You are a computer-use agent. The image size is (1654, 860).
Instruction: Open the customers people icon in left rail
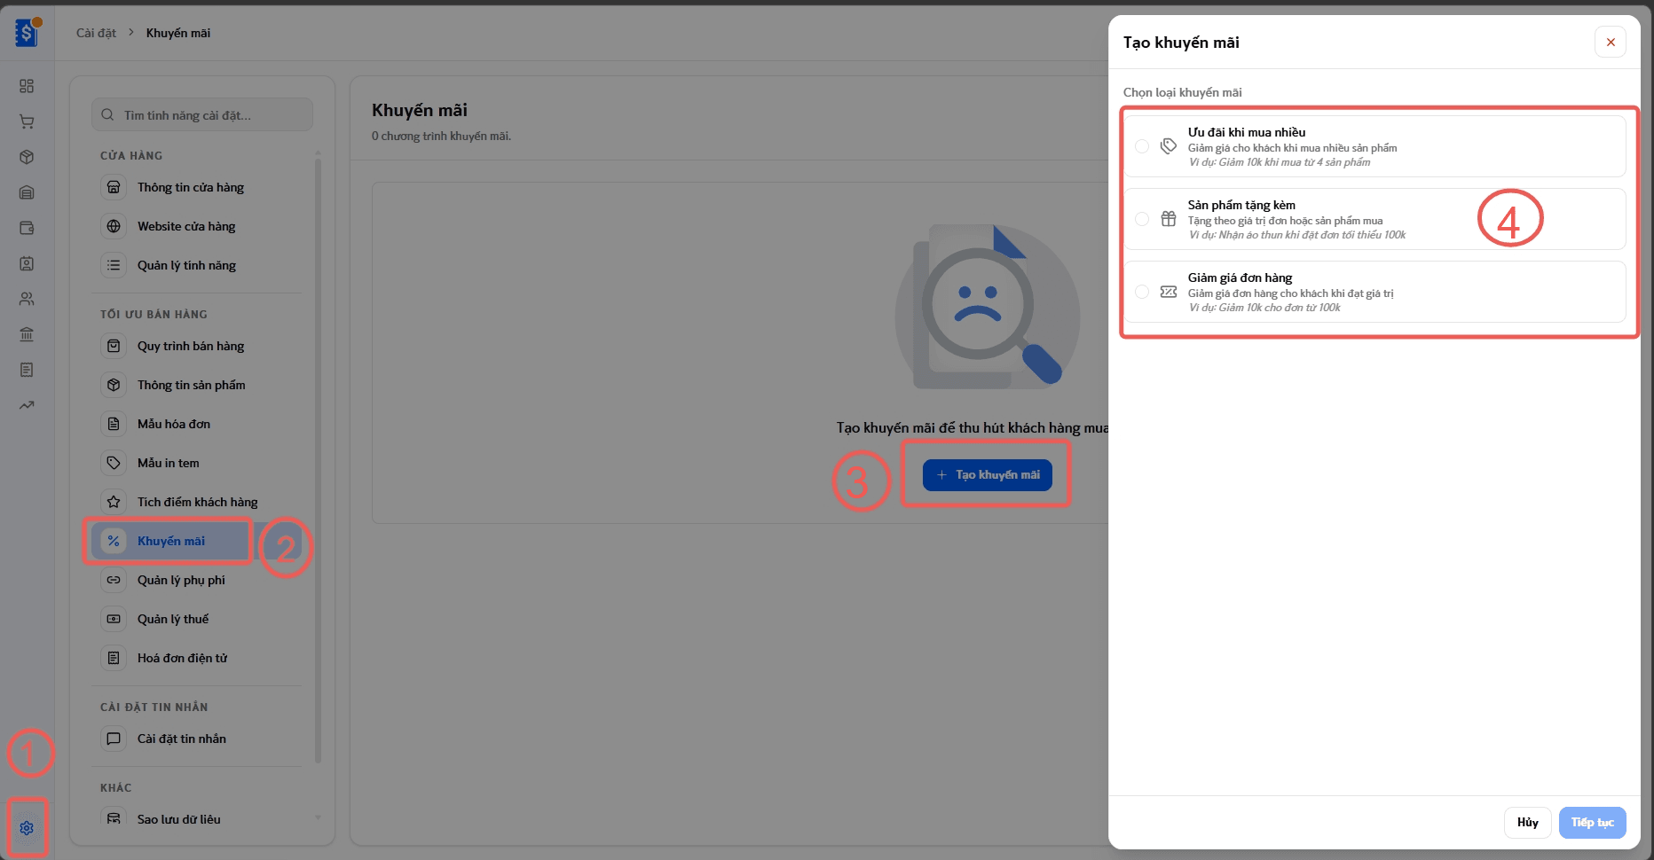27,299
